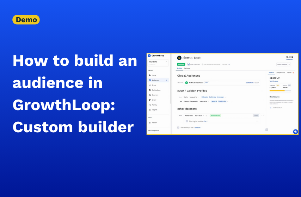Click the last saved clock icon
301x197 pixels.
pos(203,64)
